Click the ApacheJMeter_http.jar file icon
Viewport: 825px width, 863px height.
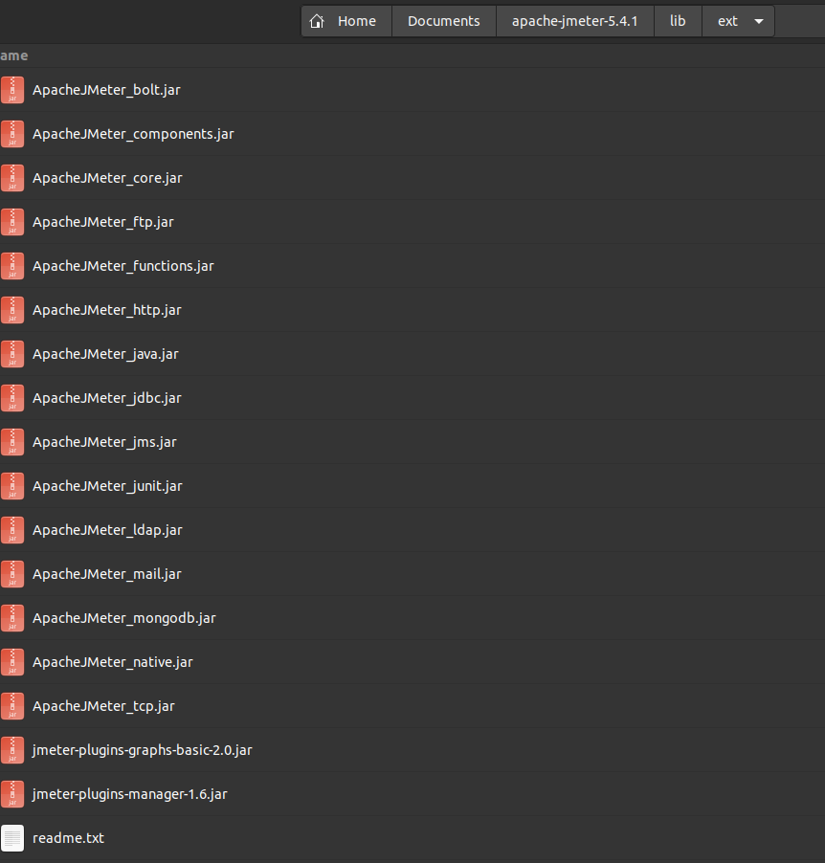[x=12, y=310]
